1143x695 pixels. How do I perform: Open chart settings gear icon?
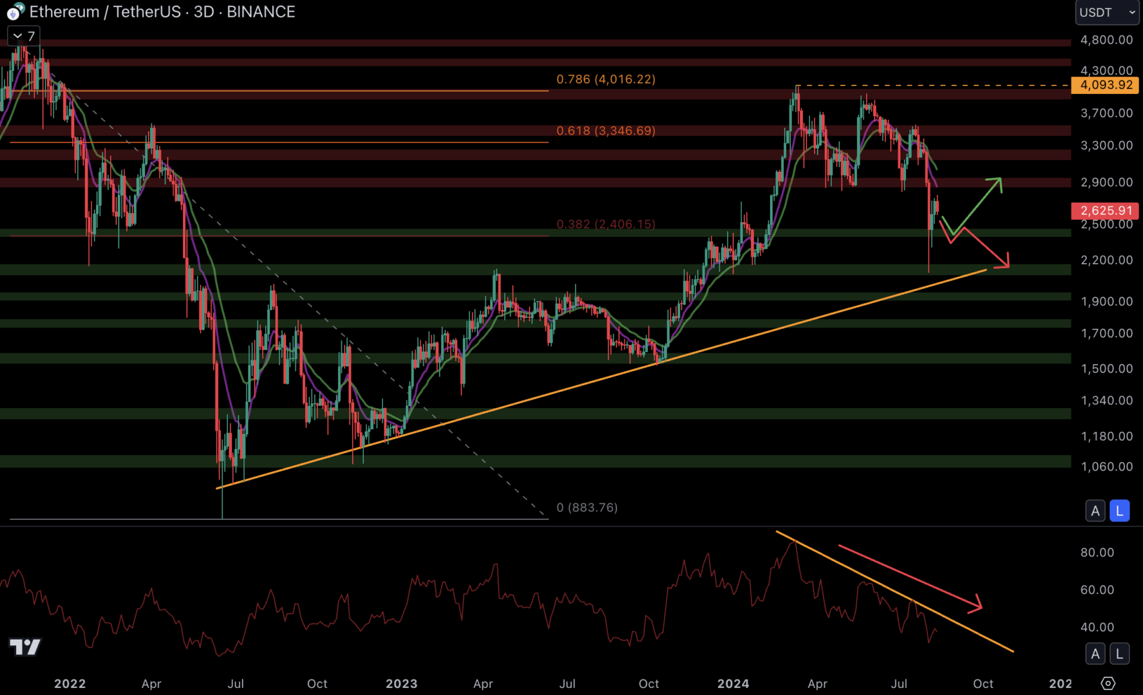click(x=1108, y=683)
